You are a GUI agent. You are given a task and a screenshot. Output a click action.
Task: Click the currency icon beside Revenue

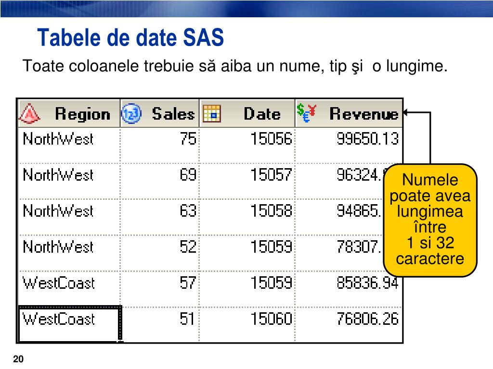(x=307, y=113)
